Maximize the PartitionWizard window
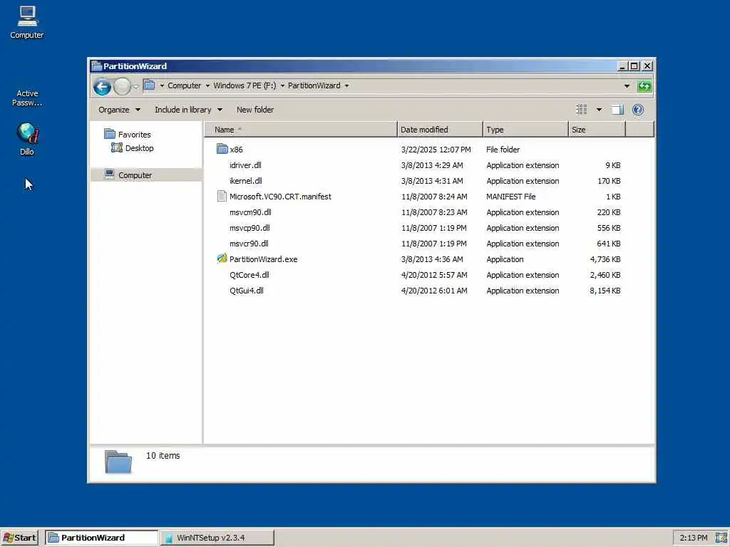The height and width of the screenshot is (547, 730). [634, 66]
